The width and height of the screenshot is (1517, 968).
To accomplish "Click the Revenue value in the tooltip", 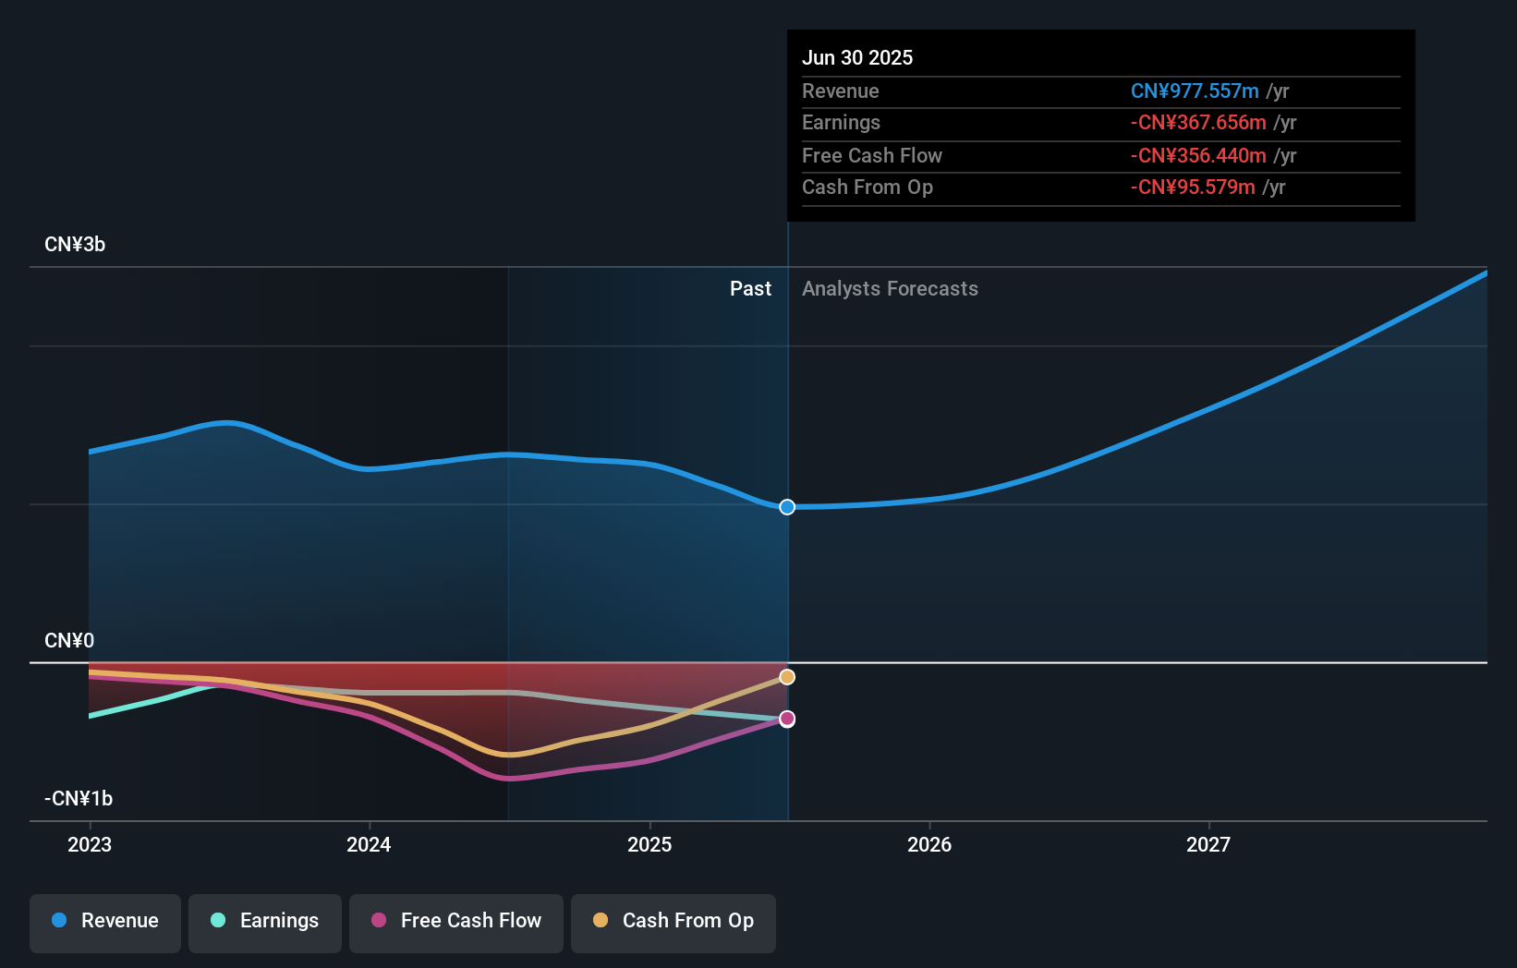I will pos(1195,91).
